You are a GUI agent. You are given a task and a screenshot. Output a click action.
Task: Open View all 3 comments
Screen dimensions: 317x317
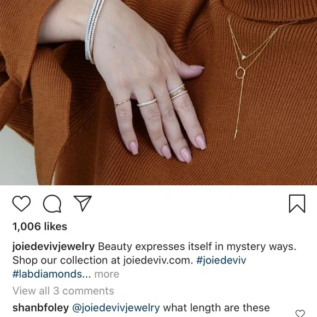(63, 291)
